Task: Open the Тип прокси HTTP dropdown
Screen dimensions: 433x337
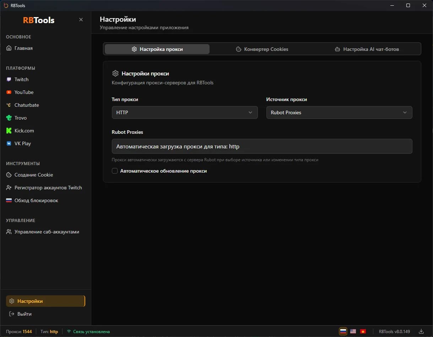Action: [185, 112]
